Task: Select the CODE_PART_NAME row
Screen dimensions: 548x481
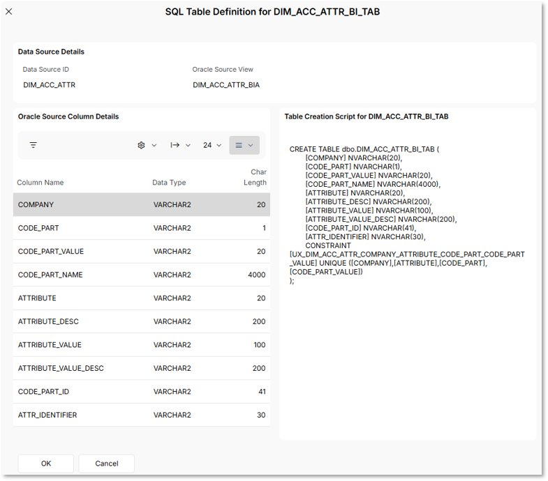Action: pyautogui.click(x=142, y=275)
